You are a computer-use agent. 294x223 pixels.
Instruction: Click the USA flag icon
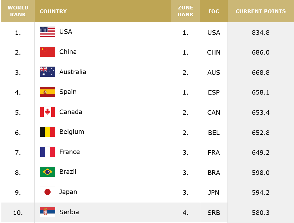click(x=47, y=32)
